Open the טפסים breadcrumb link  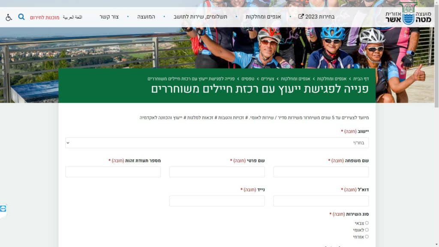point(248,79)
